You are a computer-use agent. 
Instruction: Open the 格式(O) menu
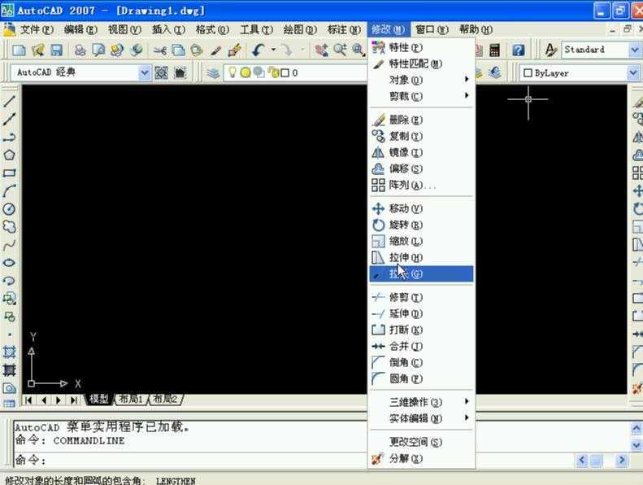[212, 29]
